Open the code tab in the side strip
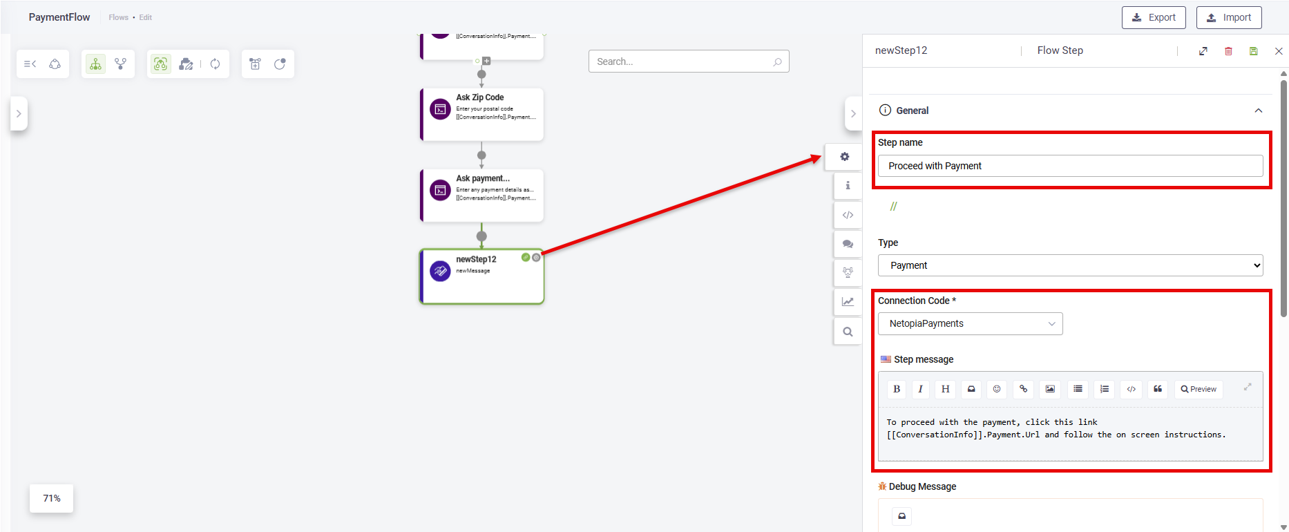Image resolution: width=1289 pixels, height=532 pixels. pos(848,215)
